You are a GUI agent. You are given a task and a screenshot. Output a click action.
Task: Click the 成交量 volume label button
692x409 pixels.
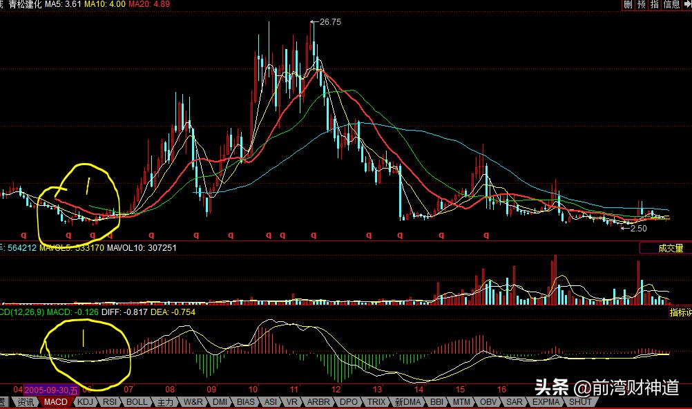tap(666, 248)
